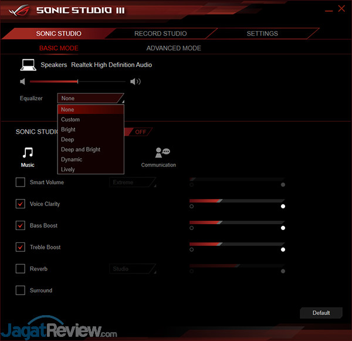Click the Smart Volume level slider
Screen dimensions: 352x341
pos(237,179)
